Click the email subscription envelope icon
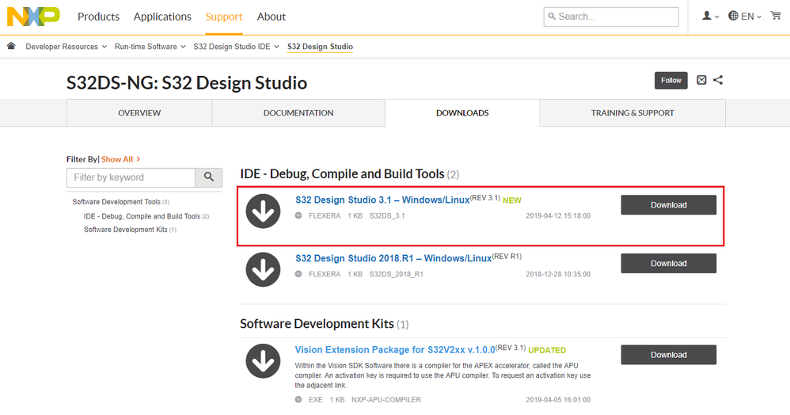790x415 pixels. coord(701,80)
